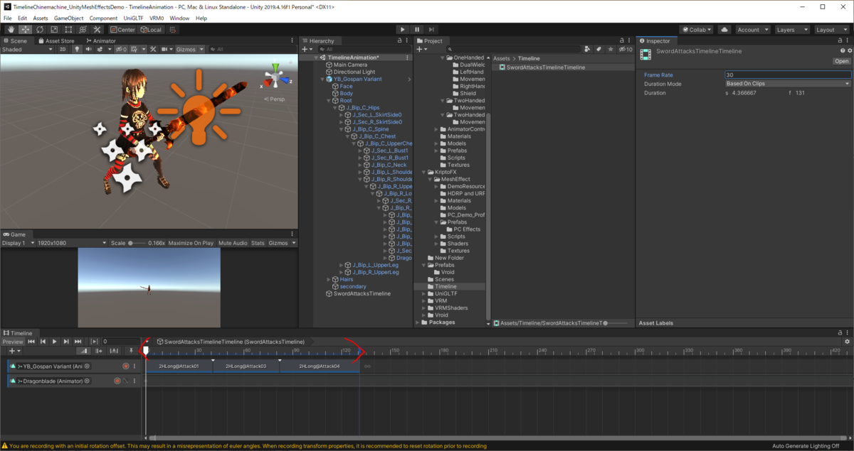Open the File menu

tap(8, 18)
